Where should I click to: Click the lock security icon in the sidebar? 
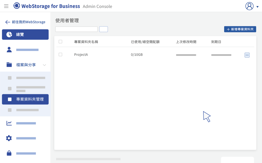9,153
